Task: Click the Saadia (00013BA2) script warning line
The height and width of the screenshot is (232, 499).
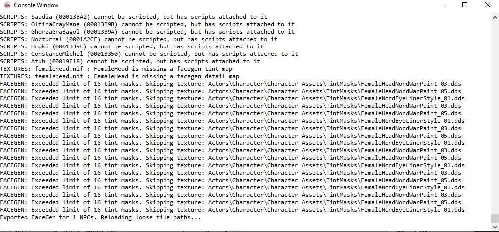Action: [134, 17]
